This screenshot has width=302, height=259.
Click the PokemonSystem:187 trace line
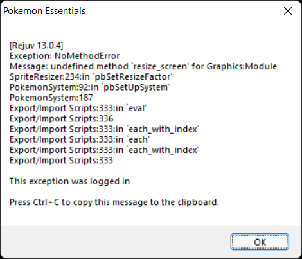[51, 98]
